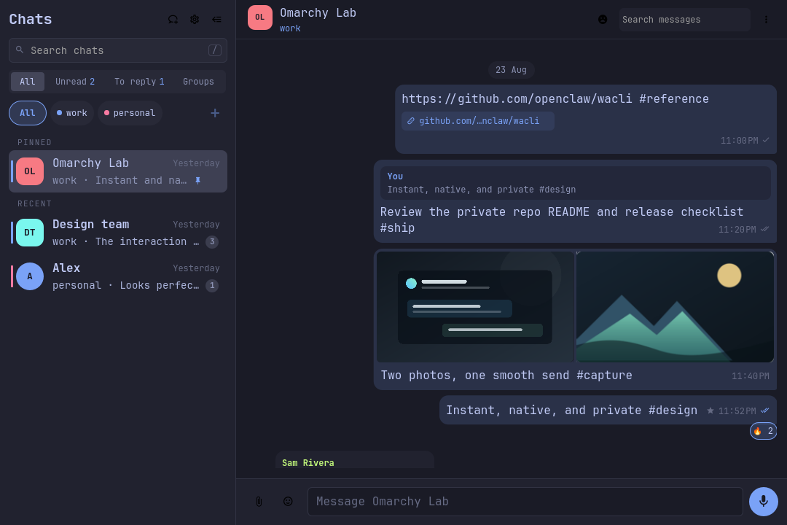Open emoji picker smiley icon

pyautogui.click(x=288, y=502)
